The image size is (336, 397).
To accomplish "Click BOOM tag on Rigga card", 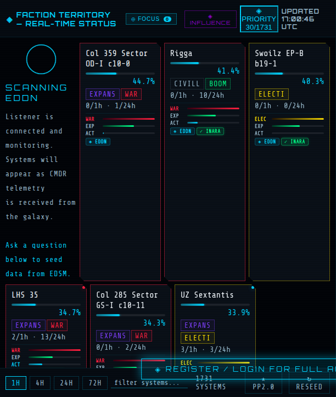I will (218, 84).
